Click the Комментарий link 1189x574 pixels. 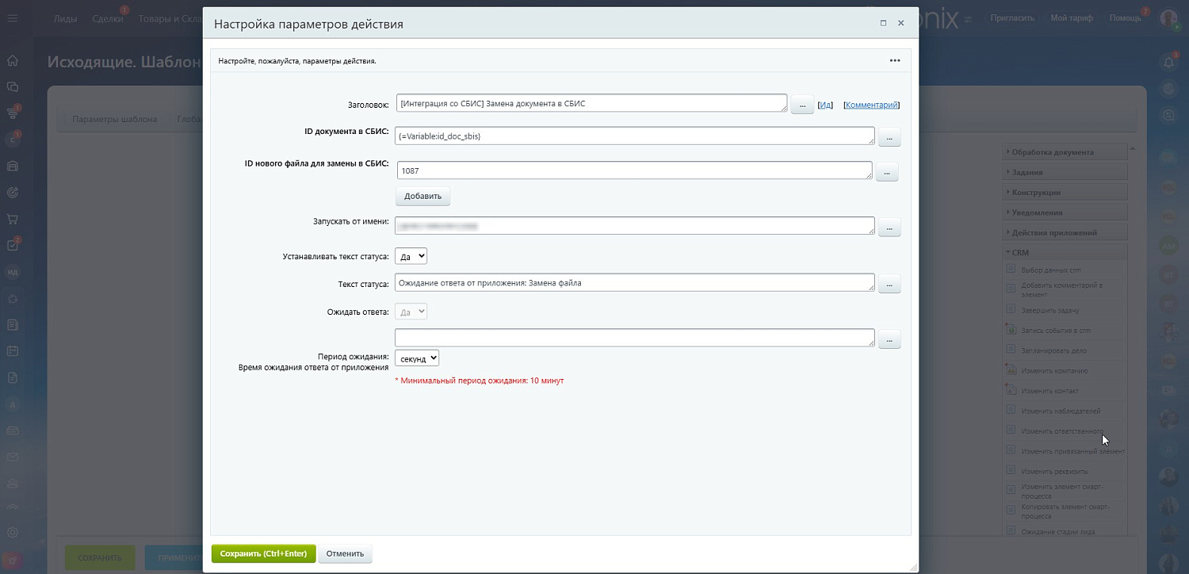[x=871, y=105]
